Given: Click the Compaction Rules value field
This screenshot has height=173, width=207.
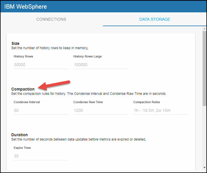Looking at the screenshot, I should coord(161,110).
